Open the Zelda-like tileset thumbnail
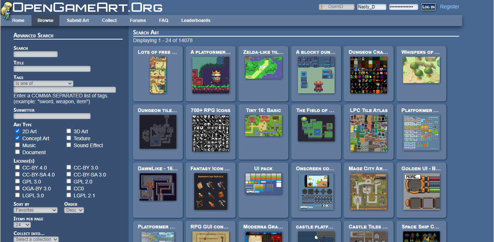 (x=263, y=68)
